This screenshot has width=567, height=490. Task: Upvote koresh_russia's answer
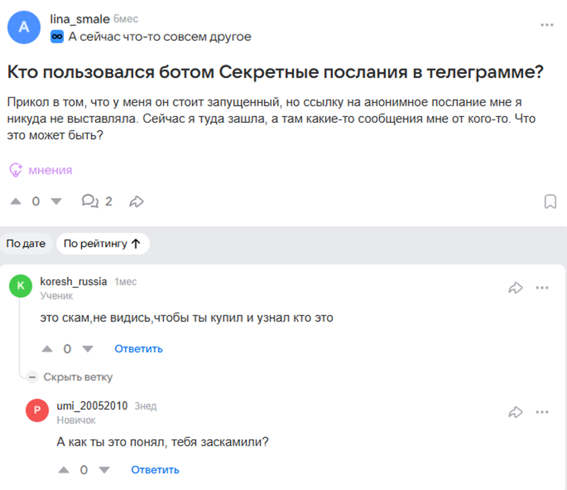coord(48,349)
